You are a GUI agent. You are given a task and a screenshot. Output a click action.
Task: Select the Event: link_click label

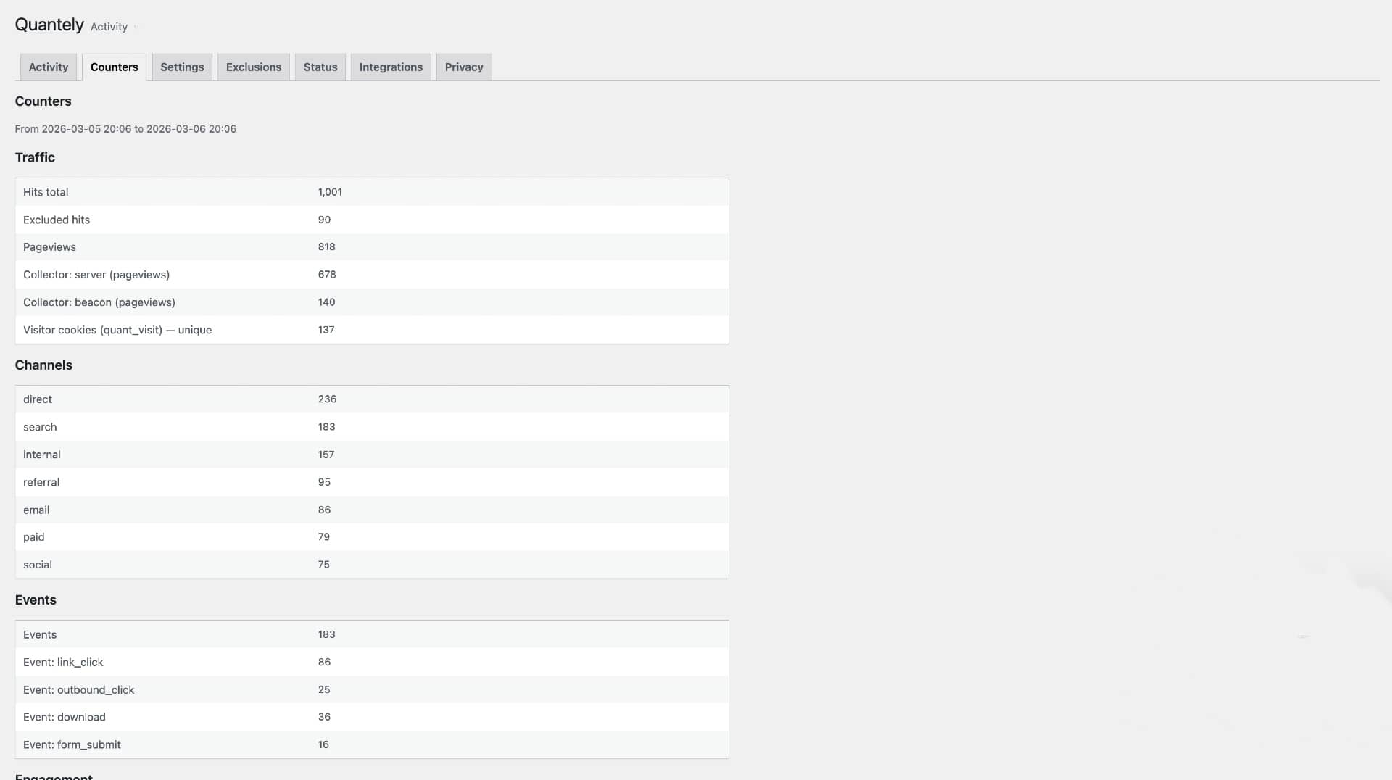click(x=63, y=662)
